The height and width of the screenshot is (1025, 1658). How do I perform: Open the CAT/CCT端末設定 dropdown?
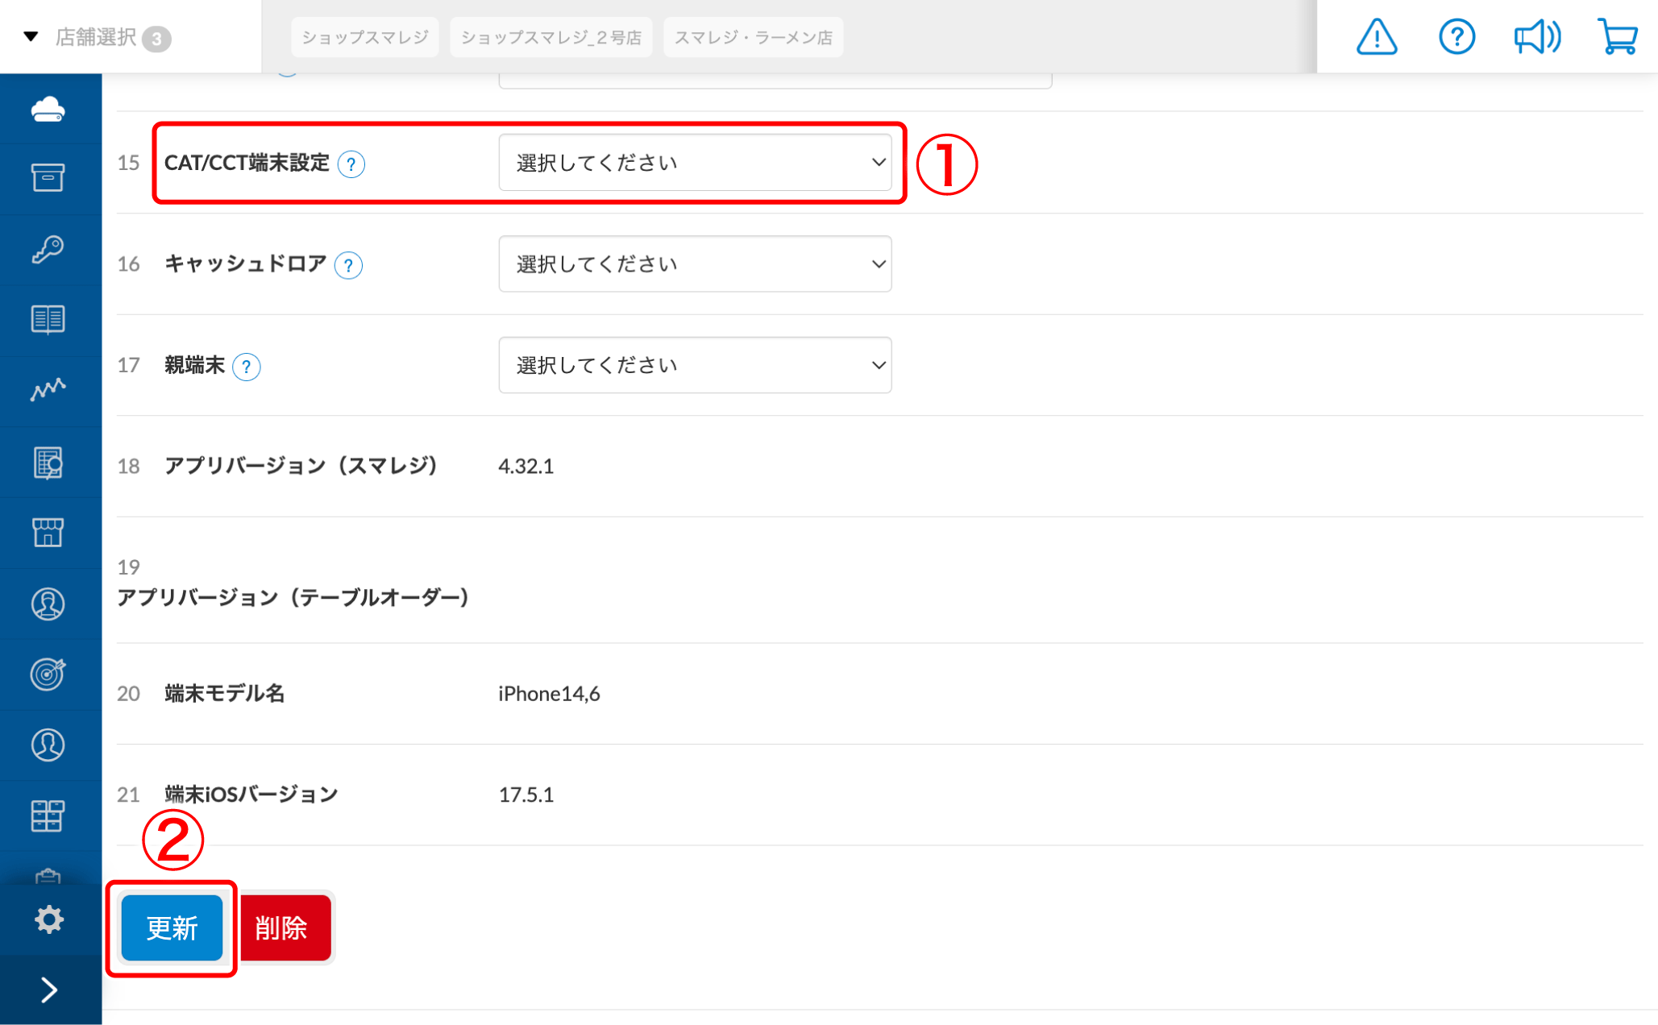(x=695, y=163)
